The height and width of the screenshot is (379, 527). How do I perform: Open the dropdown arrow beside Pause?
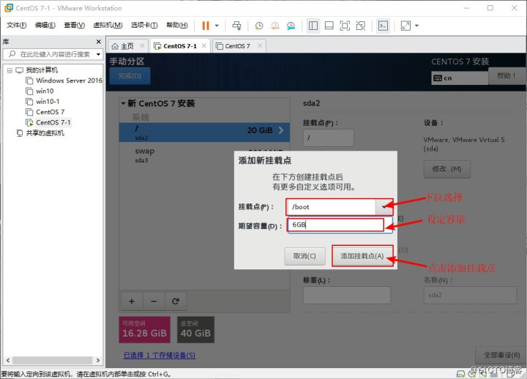coord(217,26)
